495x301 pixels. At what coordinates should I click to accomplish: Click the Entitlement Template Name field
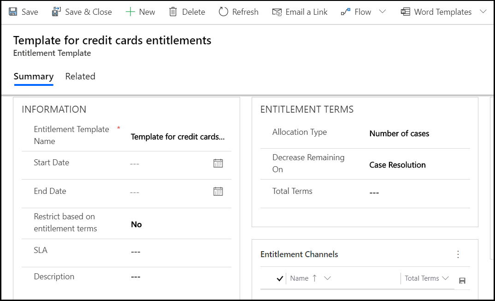click(x=177, y=136)
